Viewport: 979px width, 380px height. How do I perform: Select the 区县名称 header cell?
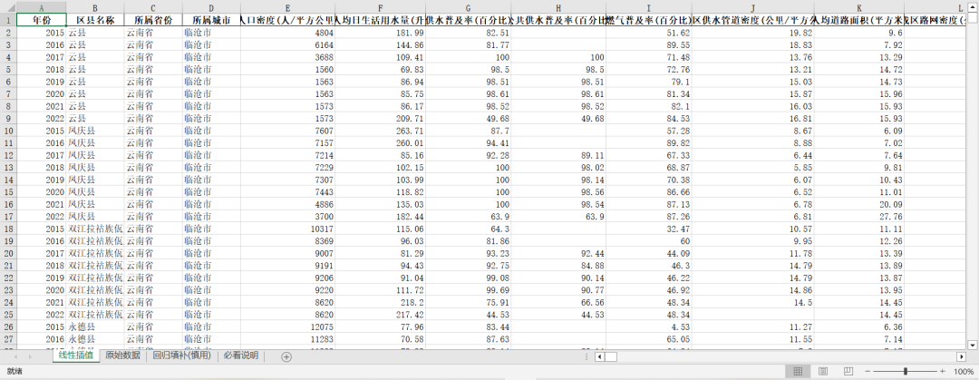95,20
